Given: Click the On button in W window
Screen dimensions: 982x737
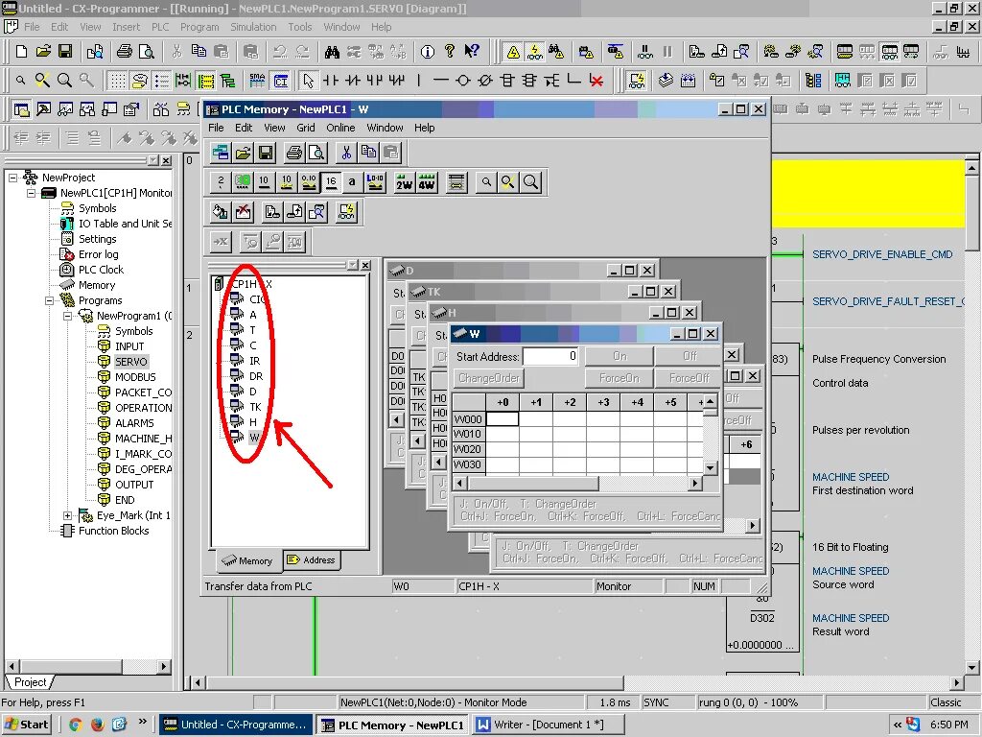Looking at the screenshot, I should [620, 356].
